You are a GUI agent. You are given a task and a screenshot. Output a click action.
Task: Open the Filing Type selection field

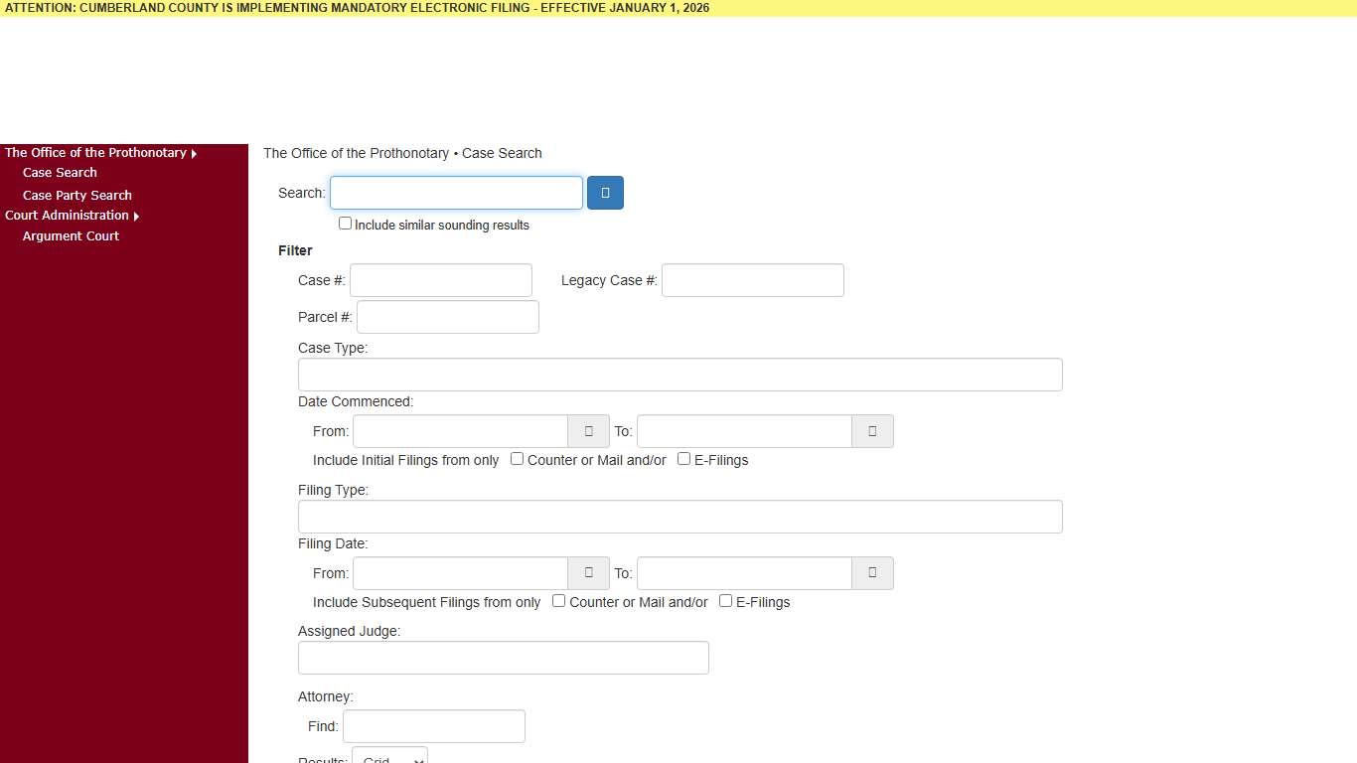tap(679, 517)
